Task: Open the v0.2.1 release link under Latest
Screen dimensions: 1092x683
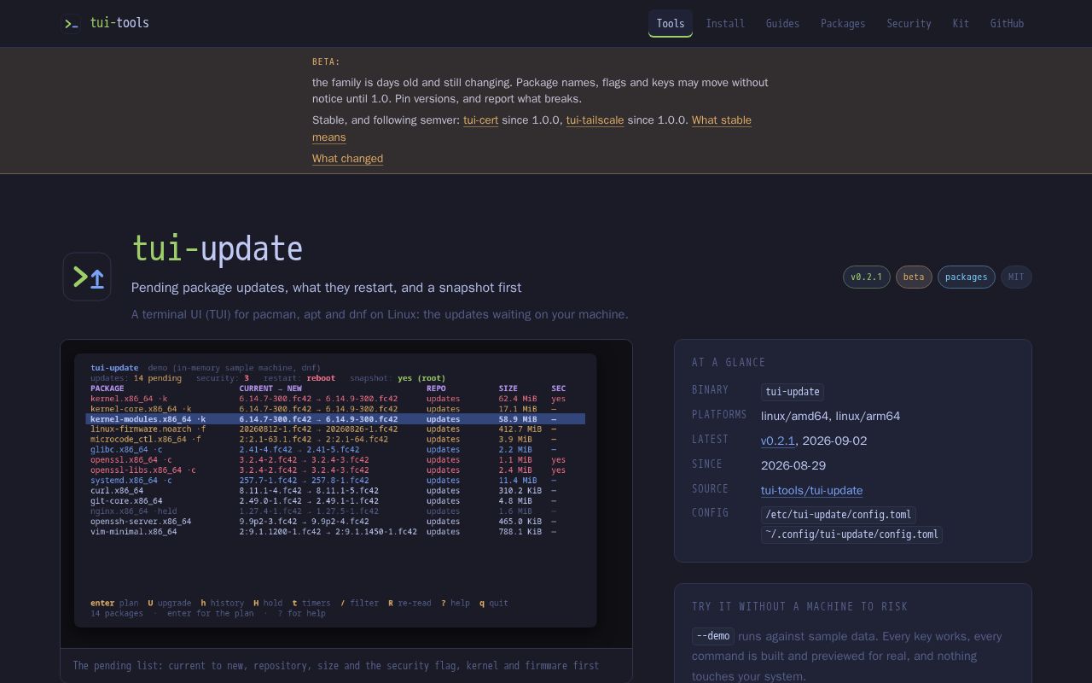Action: (x=778, y=441)
